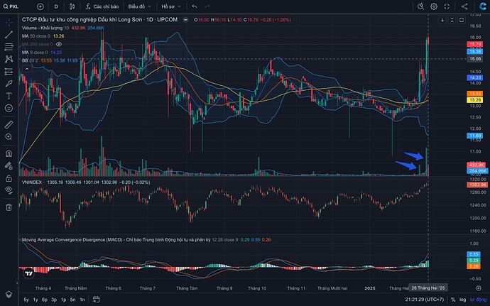Open the candlestick chart style selector
Viewport: 490px width, 306px height.
click(x=74, y=6)
